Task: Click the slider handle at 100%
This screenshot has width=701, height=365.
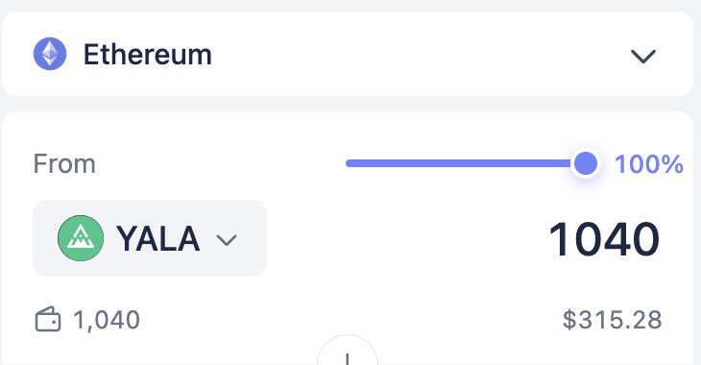Action: click(585, 163)
